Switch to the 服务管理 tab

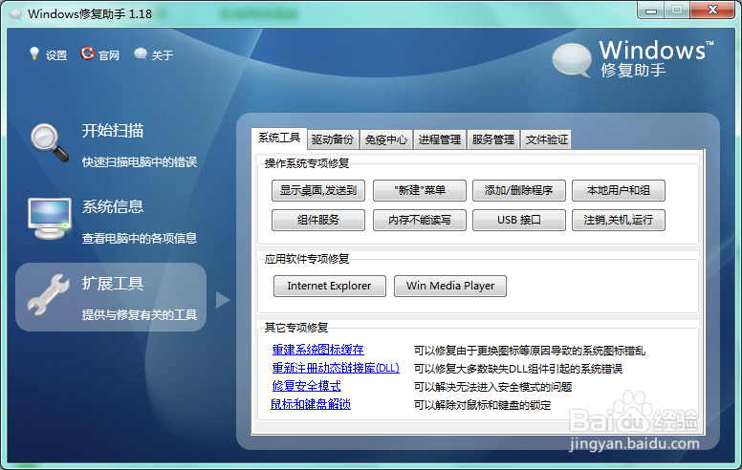pos(493,139)
